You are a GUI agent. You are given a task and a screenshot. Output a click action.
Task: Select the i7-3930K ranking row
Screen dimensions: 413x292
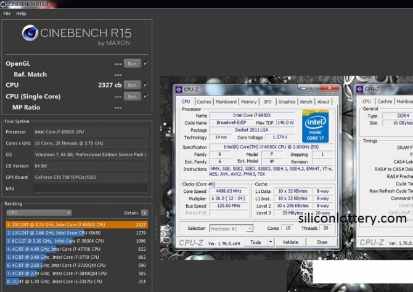76,241
